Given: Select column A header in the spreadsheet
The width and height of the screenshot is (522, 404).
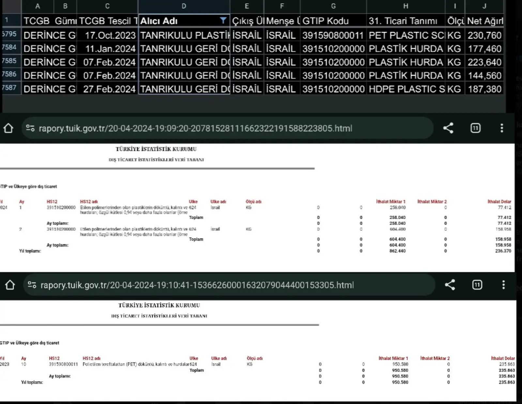Looking at the screenshot, I should [38, 6].
